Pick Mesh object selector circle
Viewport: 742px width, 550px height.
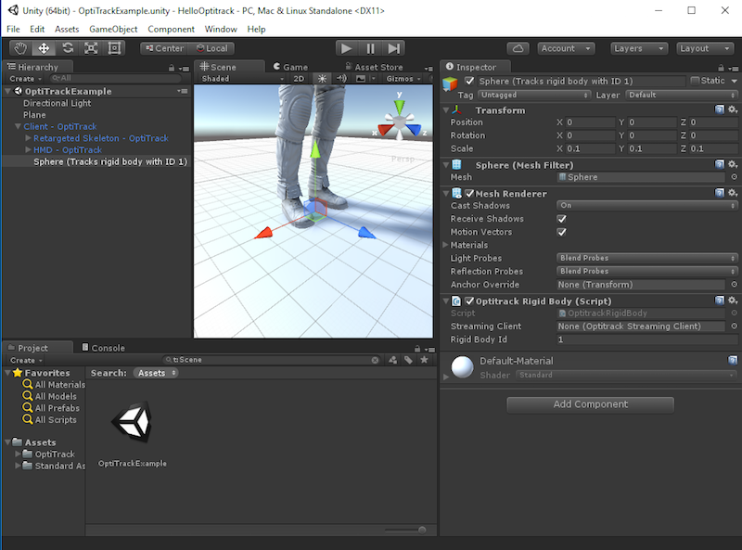(734, 177)
